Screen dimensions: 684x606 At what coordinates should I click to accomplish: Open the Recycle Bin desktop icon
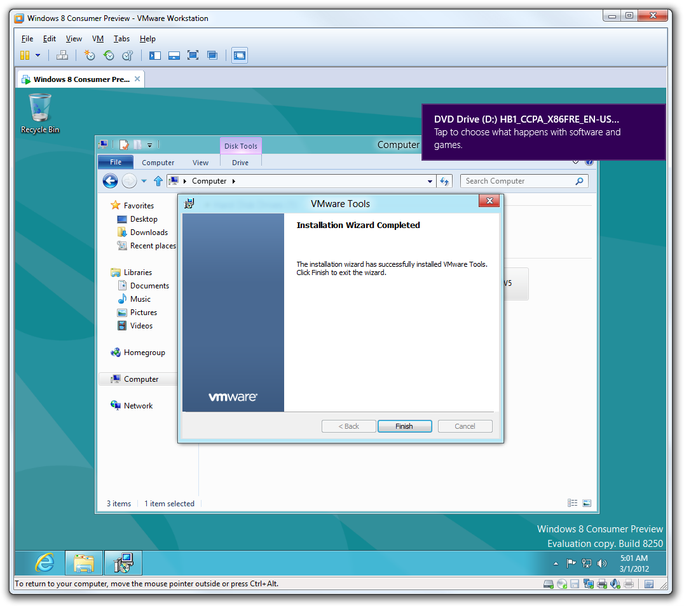click(39, 113)
